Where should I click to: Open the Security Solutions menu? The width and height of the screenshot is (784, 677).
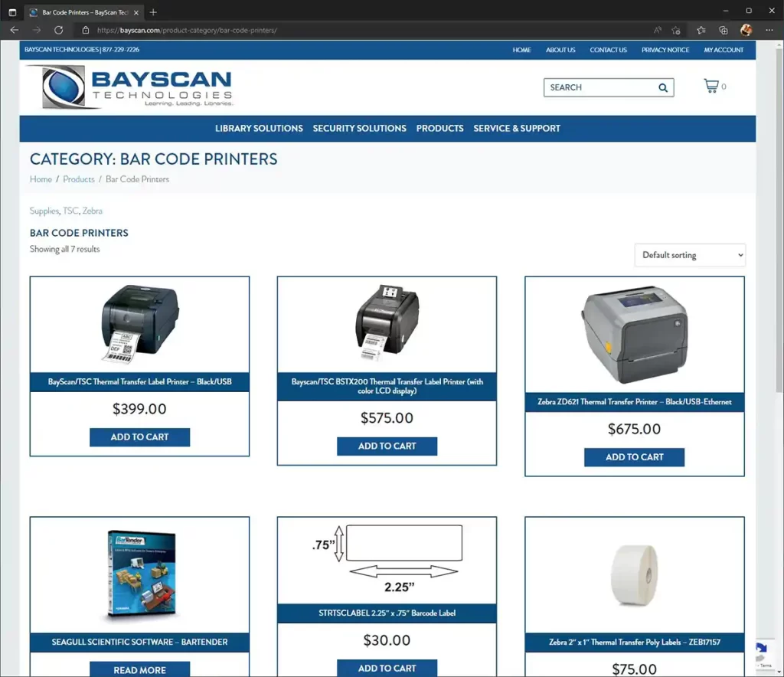pyautogui.click(x=359, y=129)
